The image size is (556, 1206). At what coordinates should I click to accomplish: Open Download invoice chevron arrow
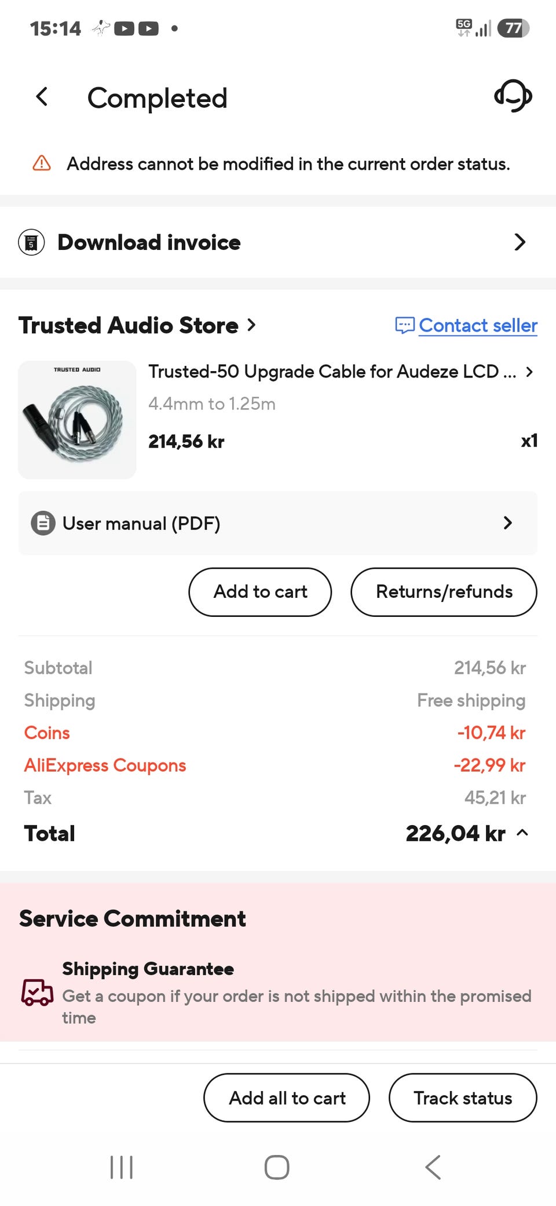[520, 242]
